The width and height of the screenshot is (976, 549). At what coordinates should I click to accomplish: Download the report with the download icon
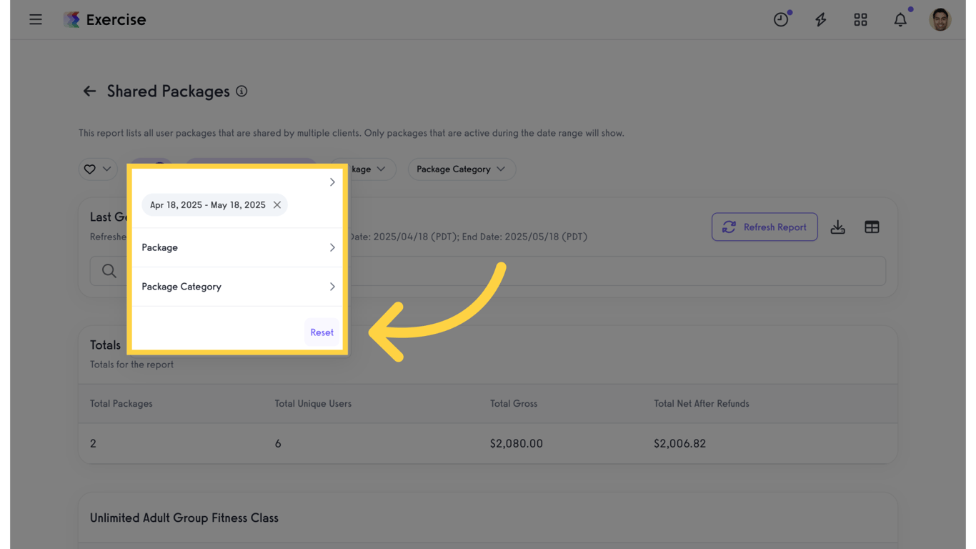coord(838,227)
